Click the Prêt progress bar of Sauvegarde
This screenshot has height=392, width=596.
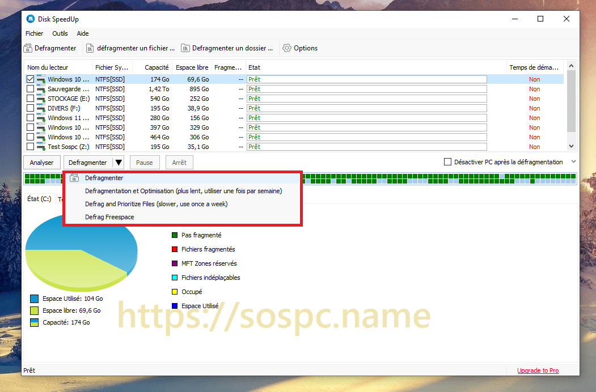click(x=367, y=89)
